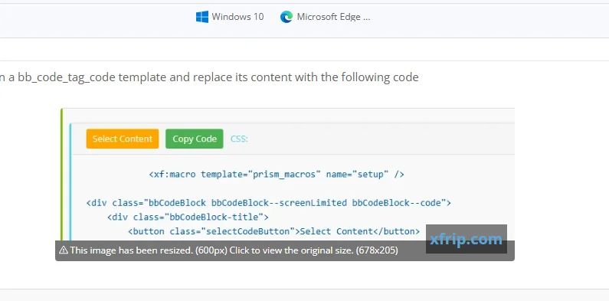Click the resized-image notice bar to view original
The height and width of the screenshot is (301, 609).
point(285,250)
